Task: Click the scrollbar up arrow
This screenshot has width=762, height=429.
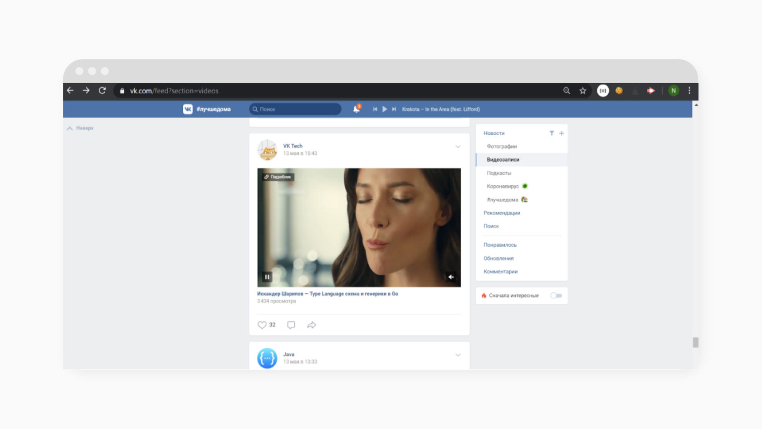Action: (696, 105)
